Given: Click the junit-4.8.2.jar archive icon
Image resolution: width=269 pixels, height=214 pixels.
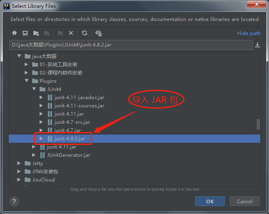Looking at the screenshot, I should point(50,139).
